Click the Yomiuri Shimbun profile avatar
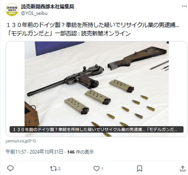The width and height of the screenshot is (188, 175). click(12, 10)
